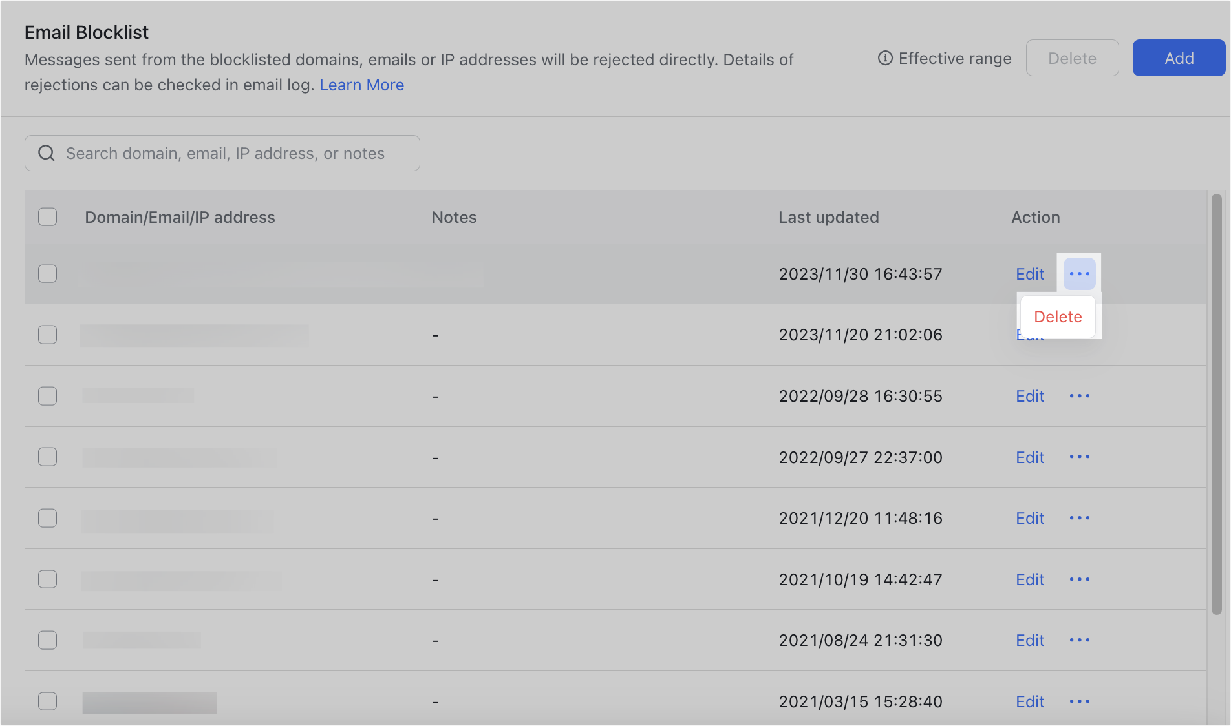Click Effective range label
The height and width of the screenshot is (726, 1231).
click(955, 58)
